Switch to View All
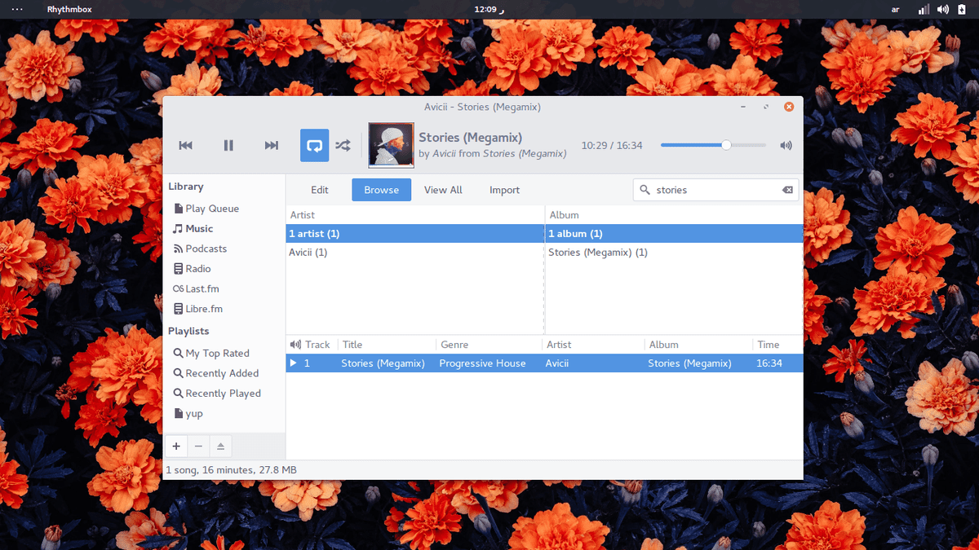The image size is (979, 550). pos(443,190)
